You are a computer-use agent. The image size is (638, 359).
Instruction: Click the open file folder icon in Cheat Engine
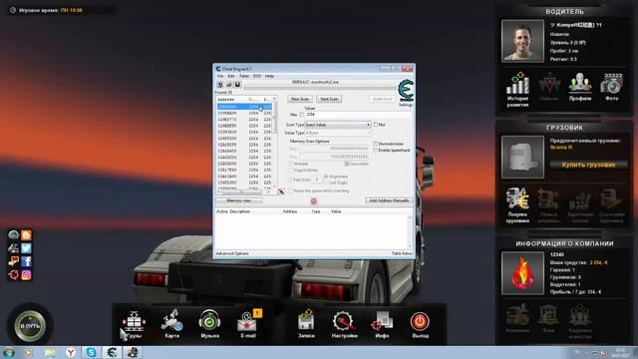pyautogui.click(x=228, y=85)
